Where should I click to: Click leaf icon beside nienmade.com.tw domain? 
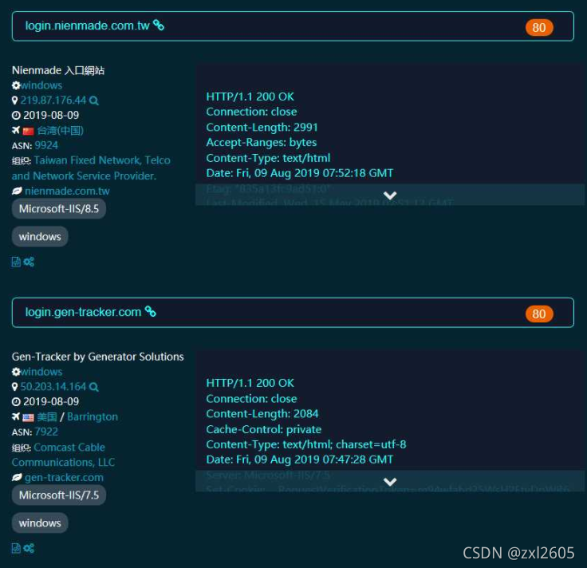17,191
